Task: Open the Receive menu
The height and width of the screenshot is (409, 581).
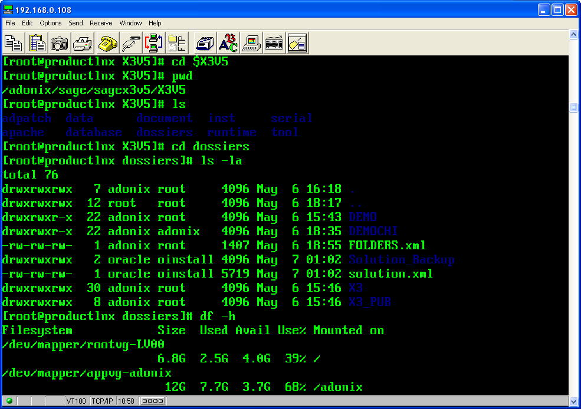Action: [101, 23]
